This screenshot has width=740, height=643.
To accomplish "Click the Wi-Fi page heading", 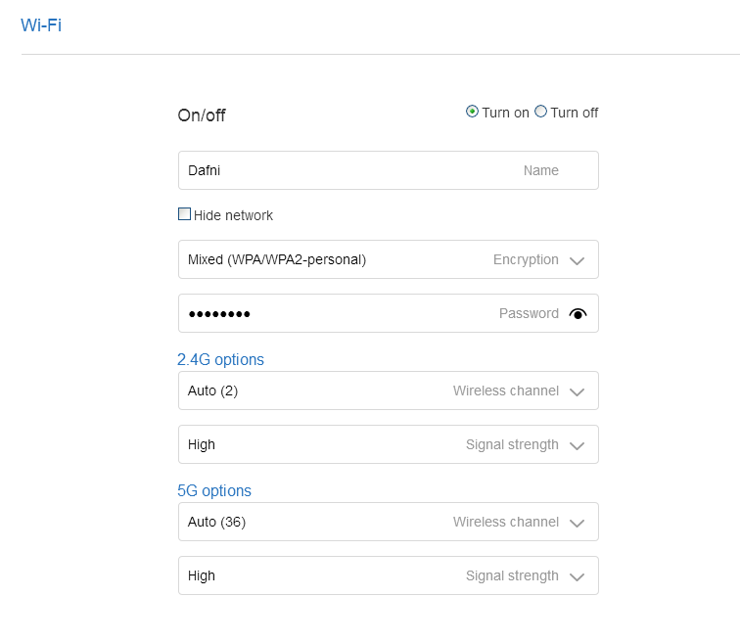I will (x=41, y=25).
